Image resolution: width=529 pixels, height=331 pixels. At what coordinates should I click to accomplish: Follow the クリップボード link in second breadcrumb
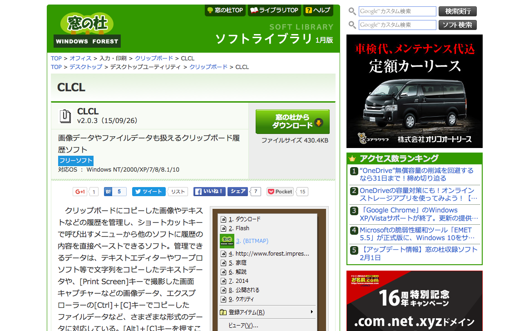pyautogui.click(x=208, y=67)
